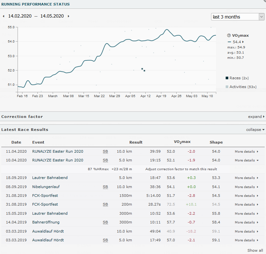This screenshot has height=254, width=266.
Task: Click the VO2max help question mark icon
Action: pos(229,35)
